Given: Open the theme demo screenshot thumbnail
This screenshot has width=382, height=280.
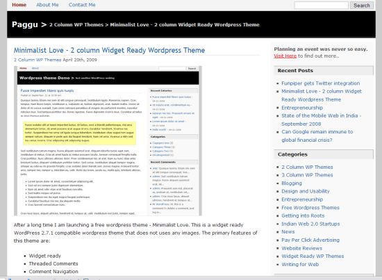Looking at the screenshot, I should pyautogui.click(x=108, y=141).
